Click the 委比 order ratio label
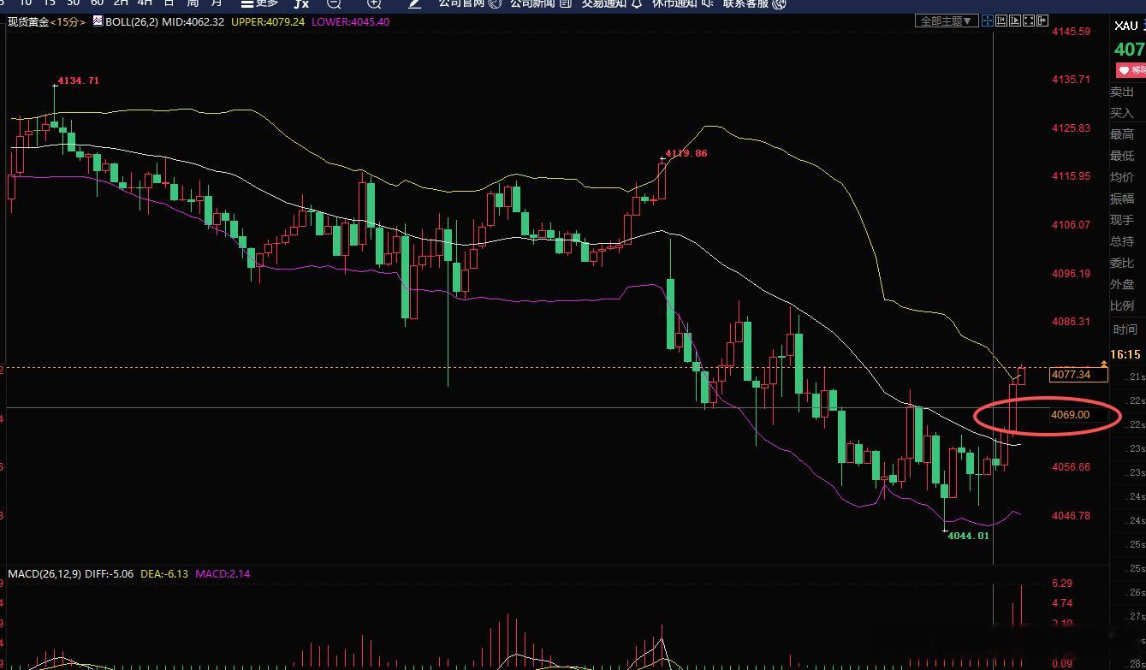Image resolution: width=1146 pixels, height=670 pixels. tap(1122, 263)
